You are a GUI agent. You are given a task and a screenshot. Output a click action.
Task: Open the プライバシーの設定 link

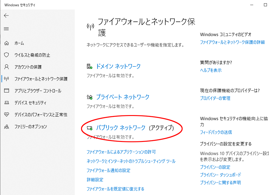[215, 167]
